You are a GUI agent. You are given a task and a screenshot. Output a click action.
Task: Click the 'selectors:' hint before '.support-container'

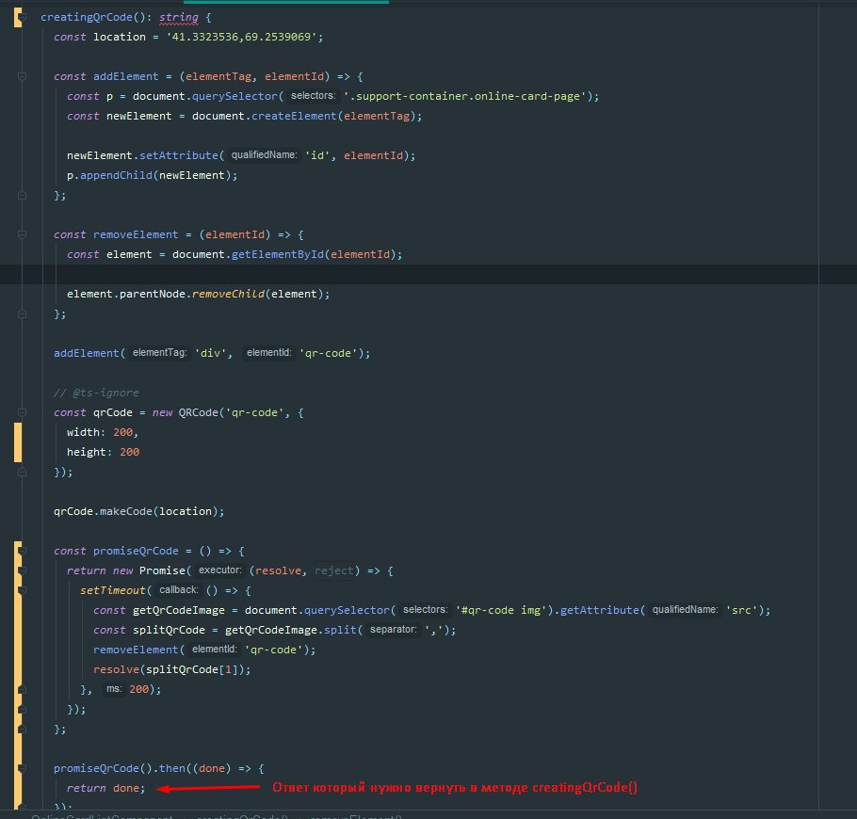coord(314,96)
